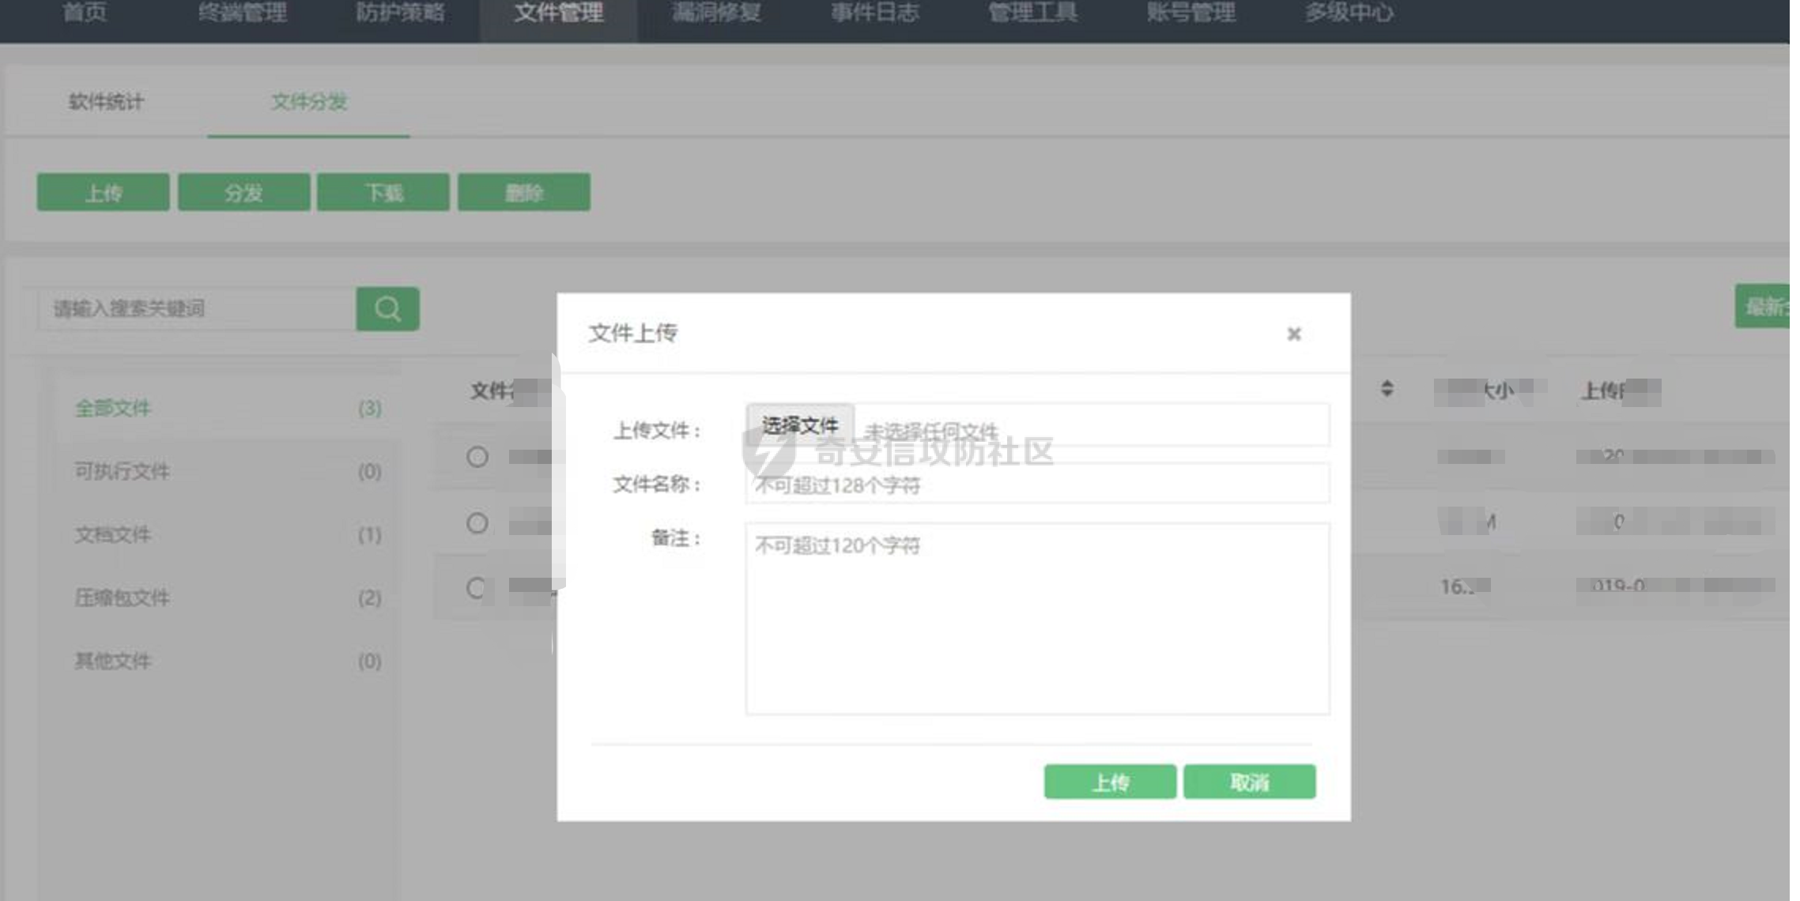The height and width of the screenshot is (901, 1800).
Task: Open the 文件管理 top menu tab
Action: (558, 13)
